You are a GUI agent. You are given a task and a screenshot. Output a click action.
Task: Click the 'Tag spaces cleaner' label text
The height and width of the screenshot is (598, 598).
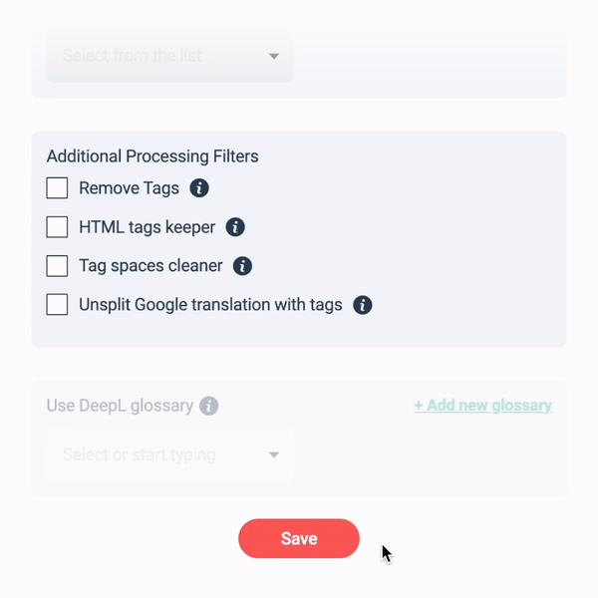(150, 266)
